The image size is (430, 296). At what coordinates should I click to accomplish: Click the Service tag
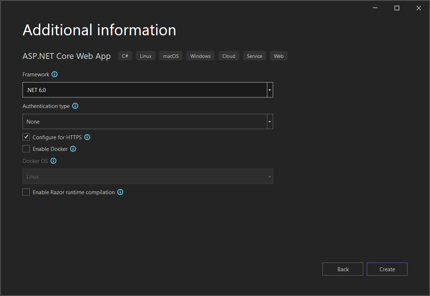pos(255,56)
